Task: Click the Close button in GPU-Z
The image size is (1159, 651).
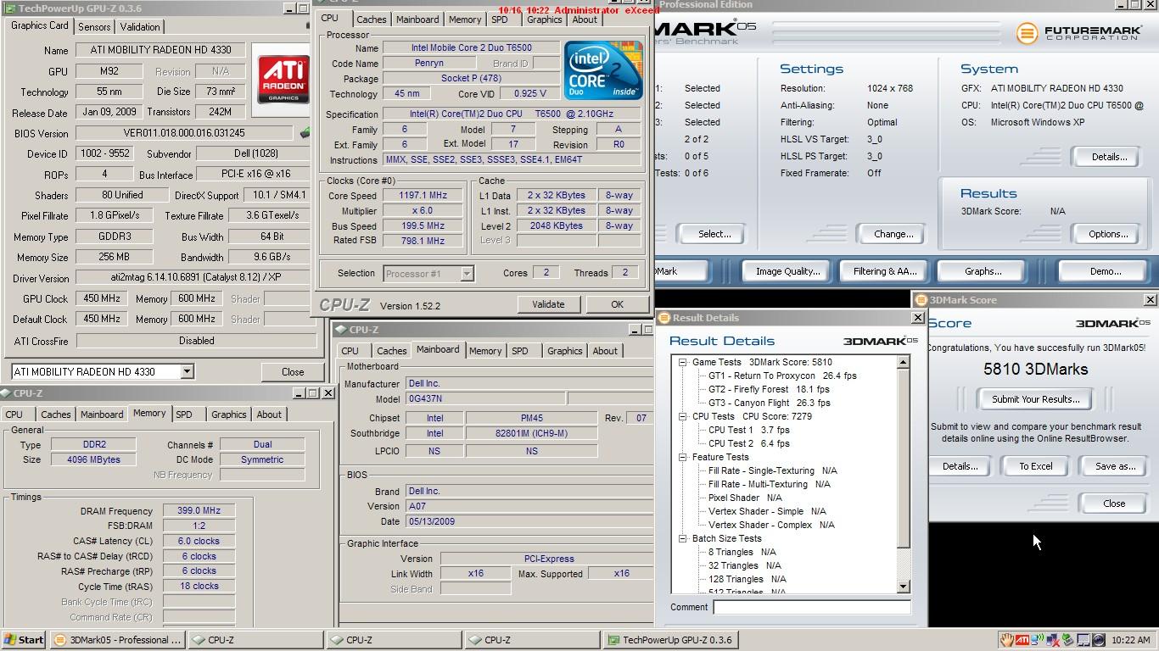Action: coord(293,372)
